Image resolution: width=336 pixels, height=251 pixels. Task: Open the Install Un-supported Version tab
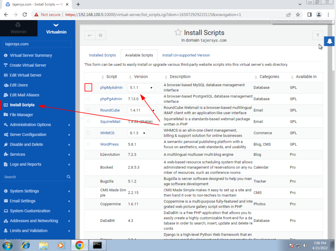tap(186, 55)
